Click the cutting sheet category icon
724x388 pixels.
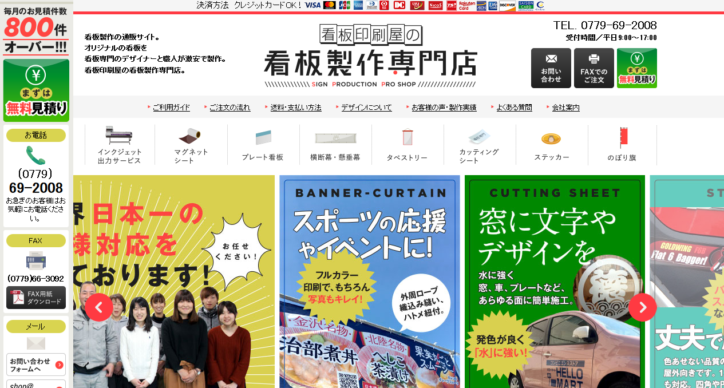click(479, 136)
